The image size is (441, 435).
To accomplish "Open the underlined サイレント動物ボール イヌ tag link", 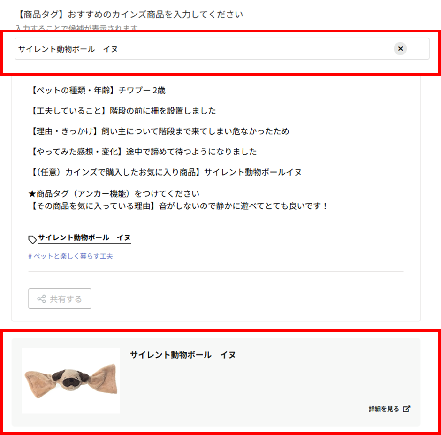I will tap(84, 238).
